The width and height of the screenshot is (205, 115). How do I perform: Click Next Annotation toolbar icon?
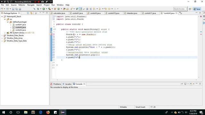tap(94, 9)
